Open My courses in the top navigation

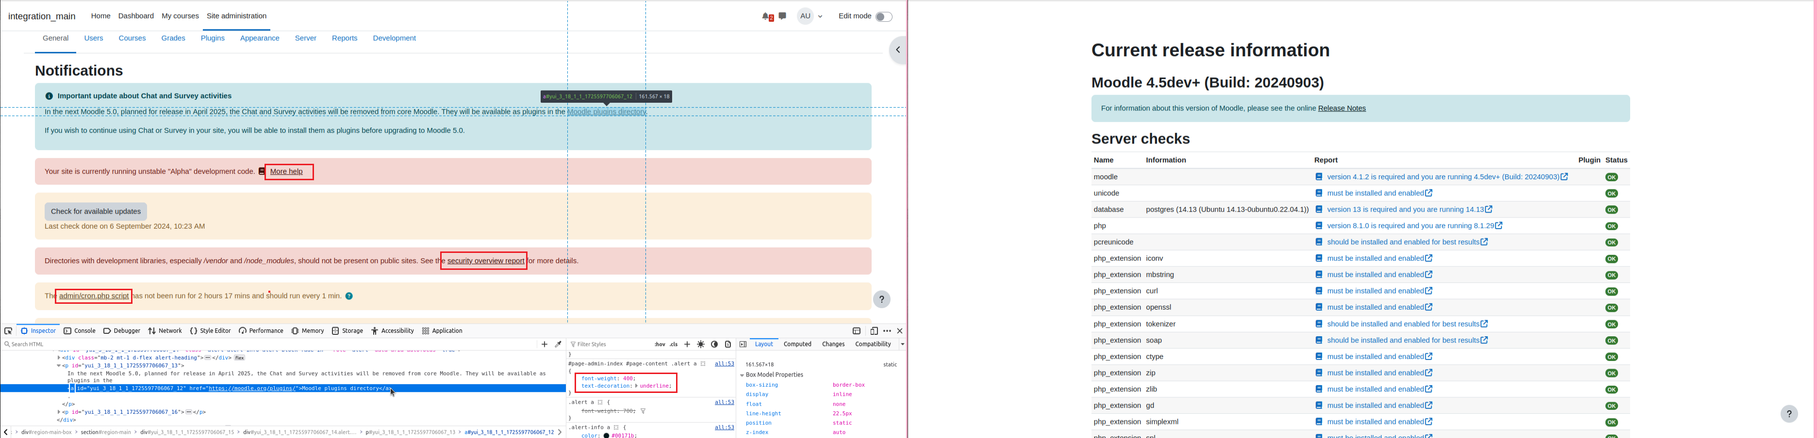point(180,16)
